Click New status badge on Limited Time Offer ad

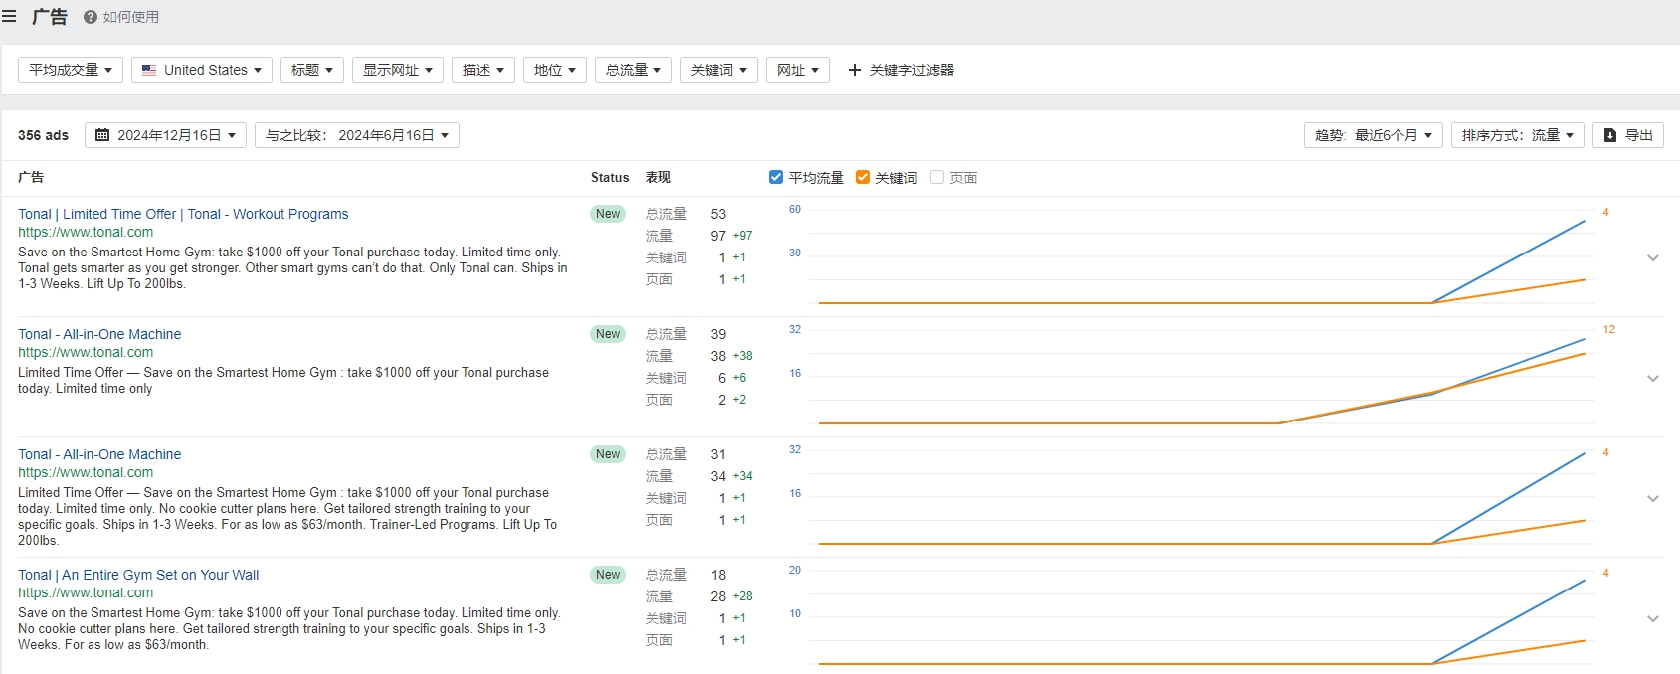point(608,214)
